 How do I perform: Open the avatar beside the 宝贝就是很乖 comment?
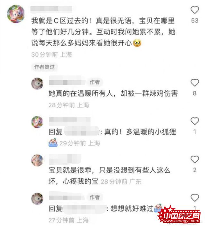click(x=37, y=160)
